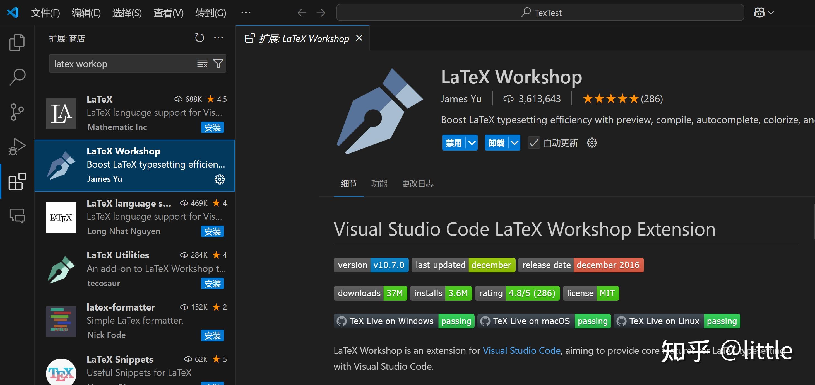Open settings gear on LaTeX Workshop list item
This screenshot has height=385, width=815.
(220, 179)
